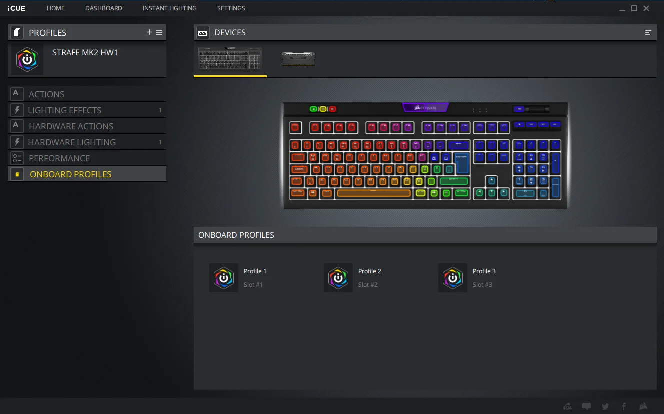Select onboard Profile 2 in Slot #2
The image size is (664, 414).
tap(353, 278)
